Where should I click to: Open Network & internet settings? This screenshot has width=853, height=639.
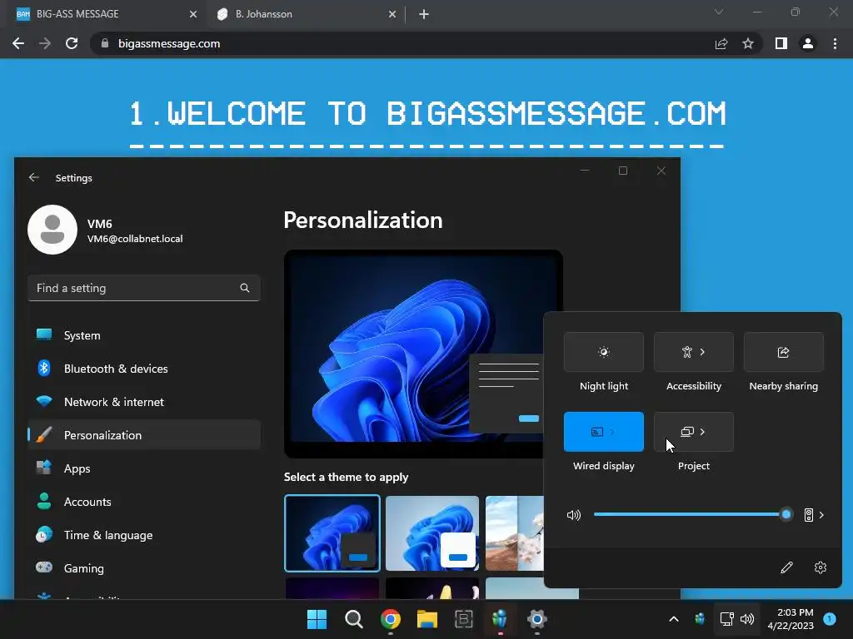pyautogui.click(x=143, y=402)
